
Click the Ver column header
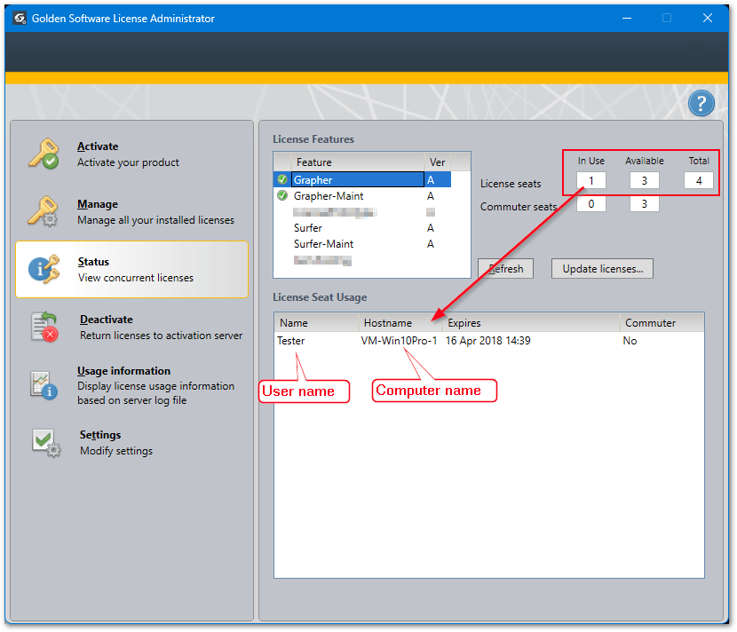click(x=438, y=162)
